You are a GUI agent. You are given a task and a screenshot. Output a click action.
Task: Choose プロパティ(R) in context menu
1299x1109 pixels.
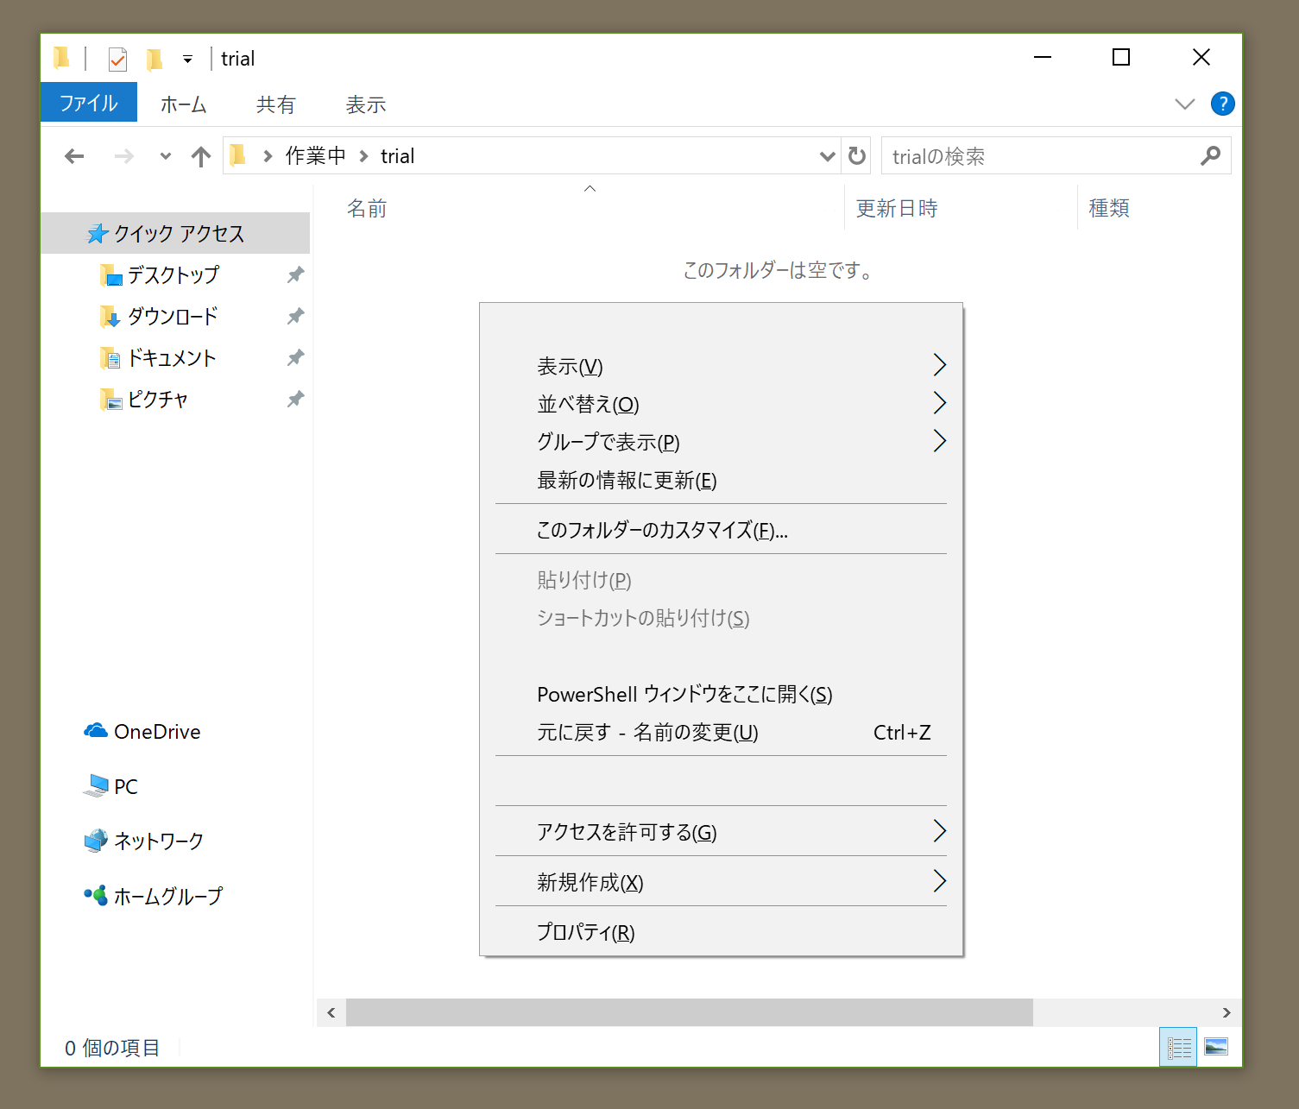[721, 931]
